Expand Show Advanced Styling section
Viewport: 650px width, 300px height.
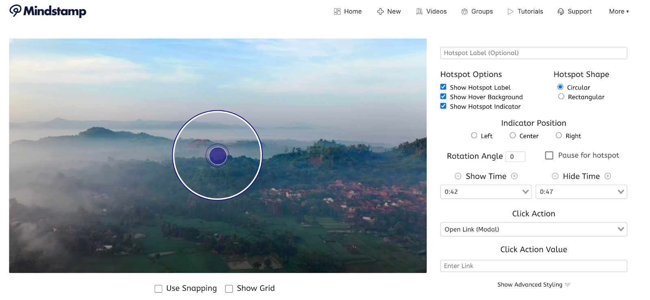click(533, 285)
